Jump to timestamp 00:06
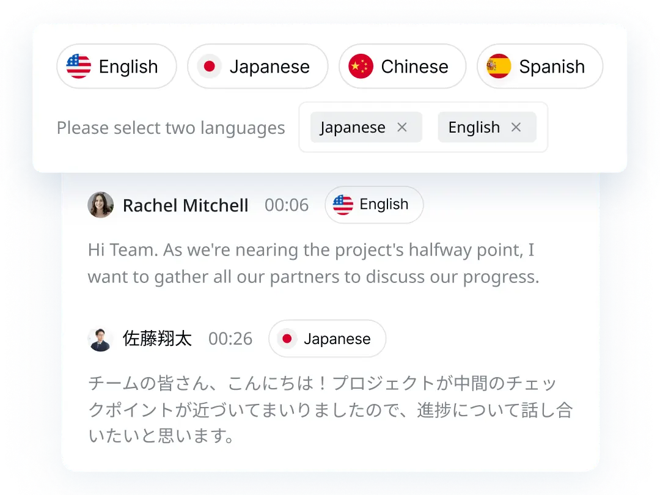The width and height of the screenshot is (660, 495). (287, 205)
